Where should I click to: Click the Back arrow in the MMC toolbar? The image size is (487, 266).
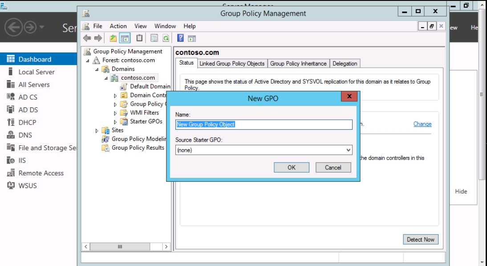[87, 38]
